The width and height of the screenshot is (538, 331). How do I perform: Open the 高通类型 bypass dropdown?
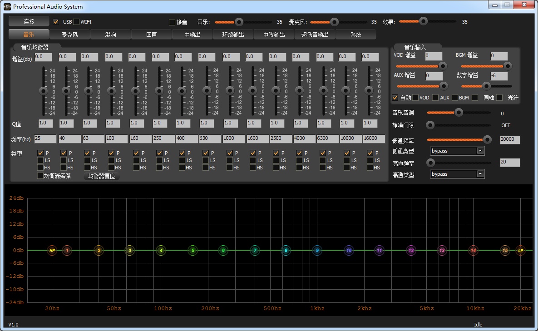tap(480, 174)
